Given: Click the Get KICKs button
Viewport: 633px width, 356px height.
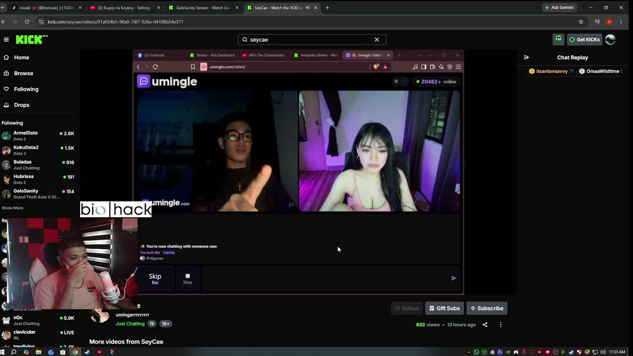Looking at the screenshot, I should tap(585, 40).
